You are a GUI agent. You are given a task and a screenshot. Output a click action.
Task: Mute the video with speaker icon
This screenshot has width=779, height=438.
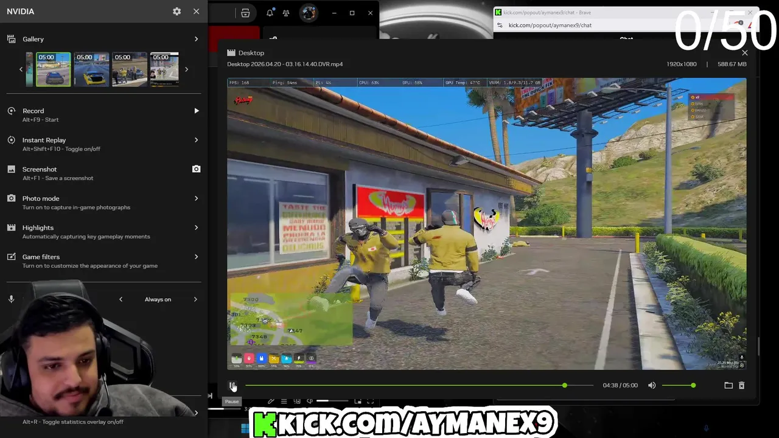click(x=652, y=386)
